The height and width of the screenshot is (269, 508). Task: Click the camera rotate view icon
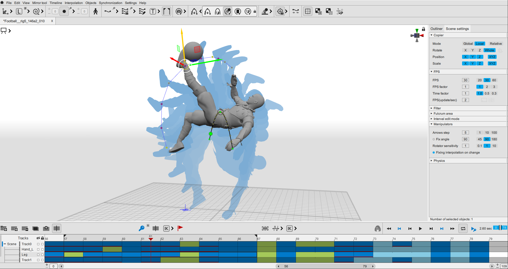click(x=179, y=11)
